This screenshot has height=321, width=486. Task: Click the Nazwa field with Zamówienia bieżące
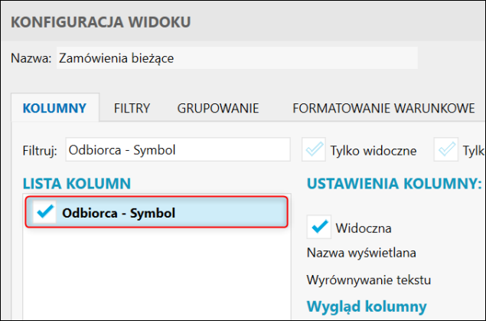coord(237,57)
